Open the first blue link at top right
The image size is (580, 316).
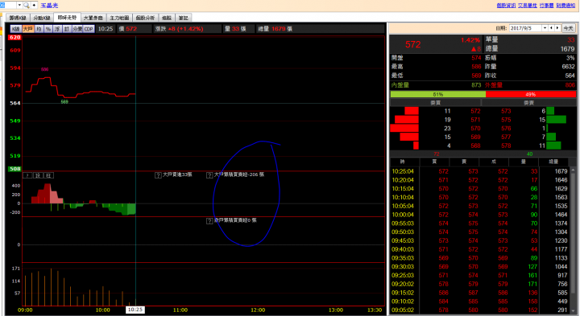pyautogui.click(x=506, y=5)
